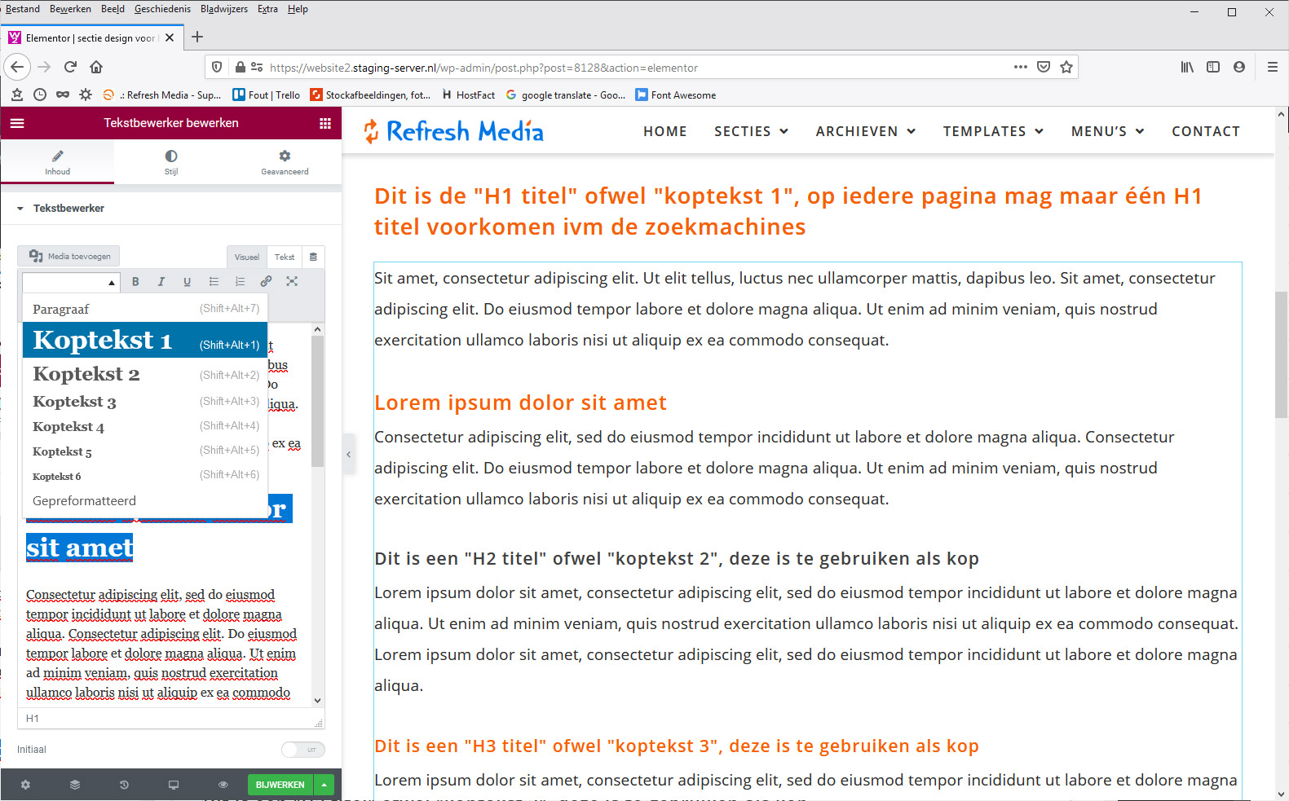Expand save options next to Bijwerken
Screen dimensions: 1289x801
[324, 785]
